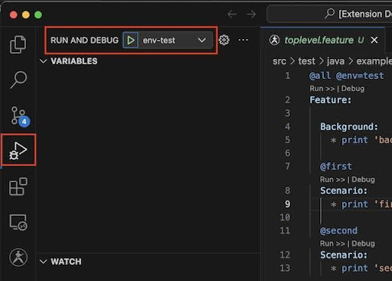Viewport: 392px width, 281px height.
Task: Open the Karate activity bar icon
Action: pyautogui.click(x=18, y=257)
